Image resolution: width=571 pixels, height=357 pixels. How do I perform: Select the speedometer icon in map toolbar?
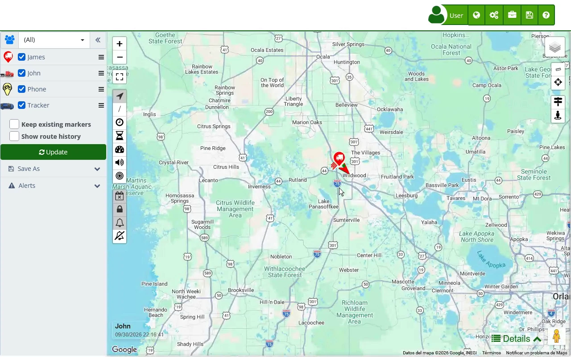(120, 149)
